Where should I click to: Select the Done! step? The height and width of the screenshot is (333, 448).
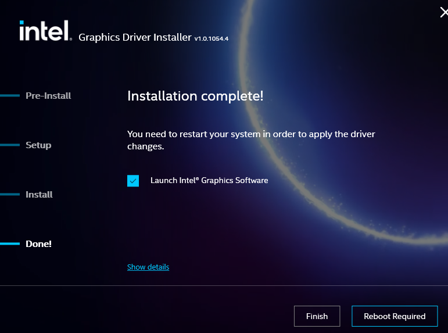tap(38, 244)
